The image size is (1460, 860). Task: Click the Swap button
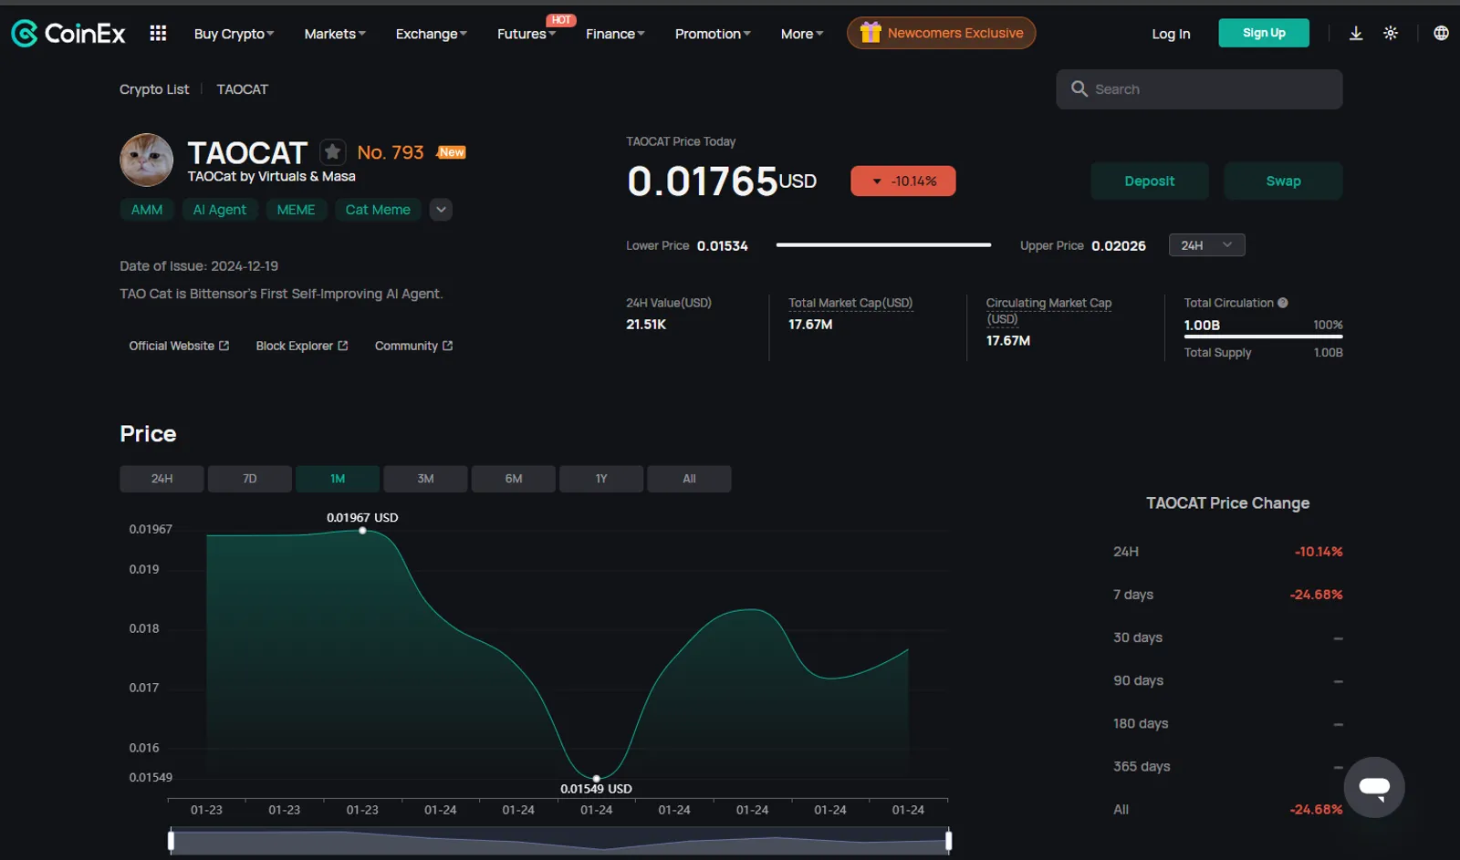coord(1283,181)
